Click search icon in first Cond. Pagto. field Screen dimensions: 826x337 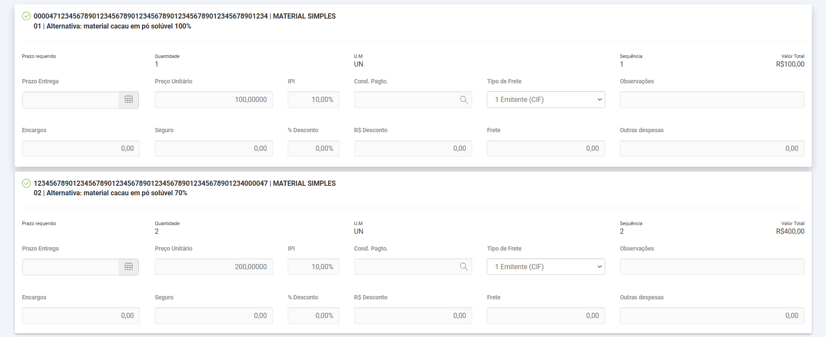point(464,100)
